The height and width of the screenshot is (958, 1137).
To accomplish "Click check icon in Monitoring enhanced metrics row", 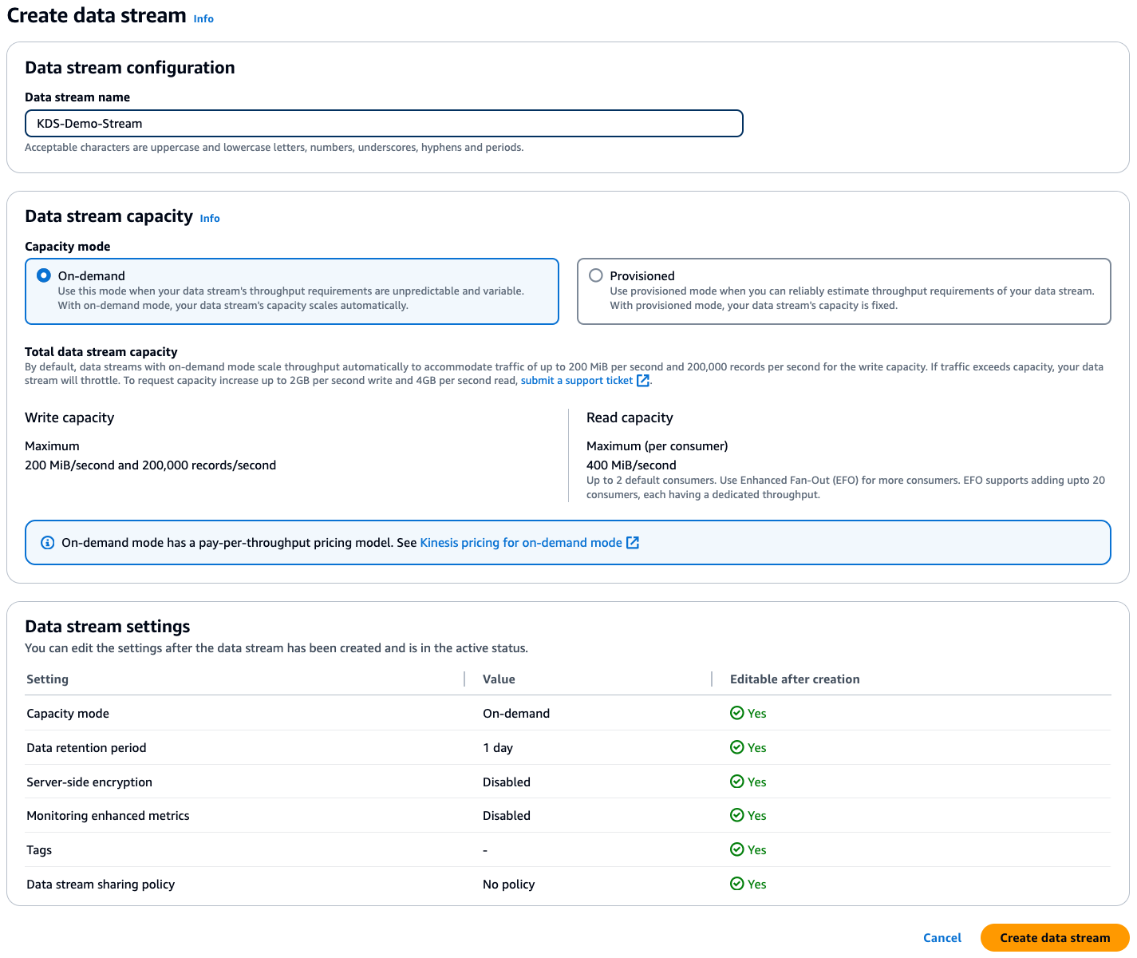I will 737,815.
